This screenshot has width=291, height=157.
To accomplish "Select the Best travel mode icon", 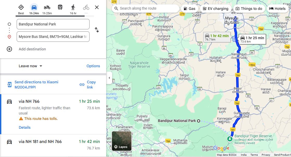I will [x=21, y=8].
